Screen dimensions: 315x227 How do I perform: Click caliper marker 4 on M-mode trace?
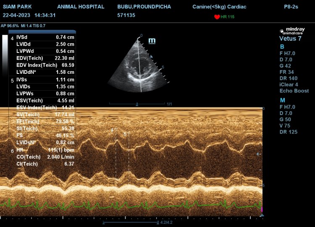click(x=112, y=130)
